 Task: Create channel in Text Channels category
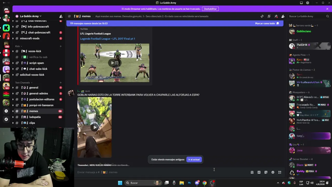click(61, 83)
